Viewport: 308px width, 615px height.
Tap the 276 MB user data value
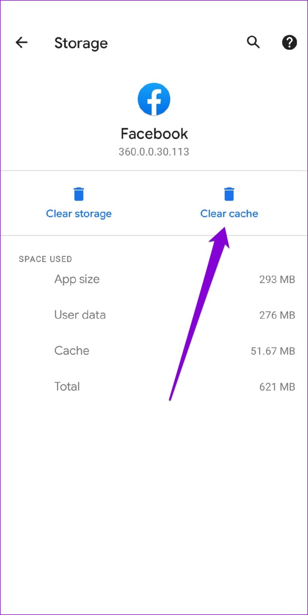tap(277, 315)
